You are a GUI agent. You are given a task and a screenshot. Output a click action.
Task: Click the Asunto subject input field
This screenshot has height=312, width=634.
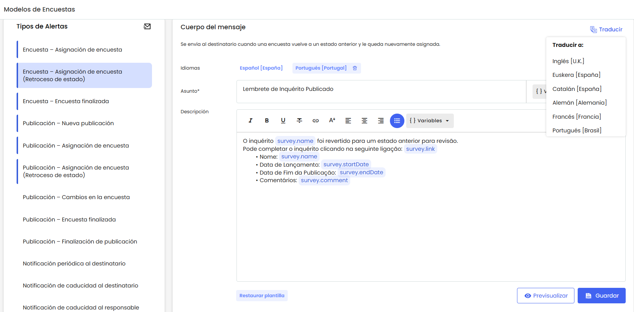(x=381, y=92)
